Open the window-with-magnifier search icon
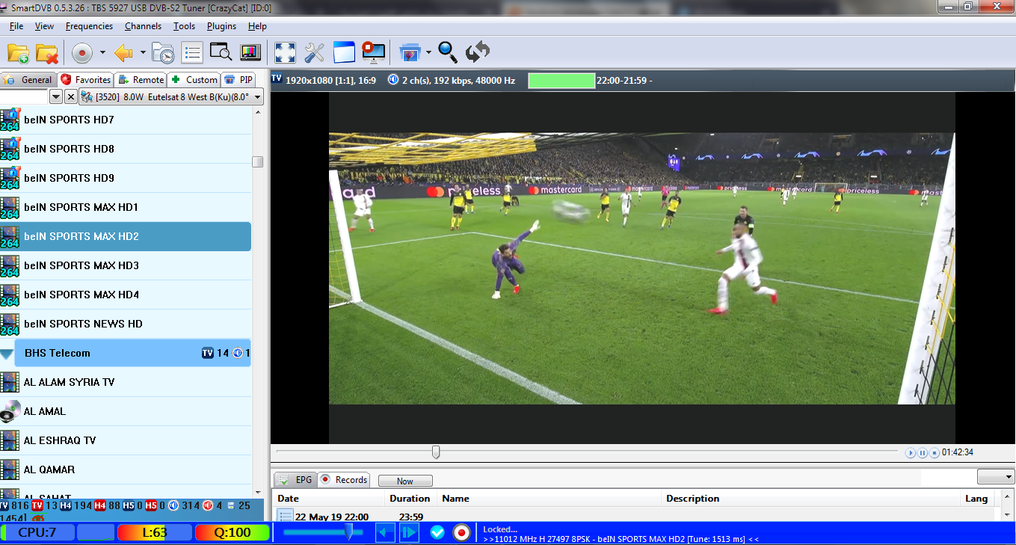This screenshot has width=1016, height=545. (x=221, y=53)
